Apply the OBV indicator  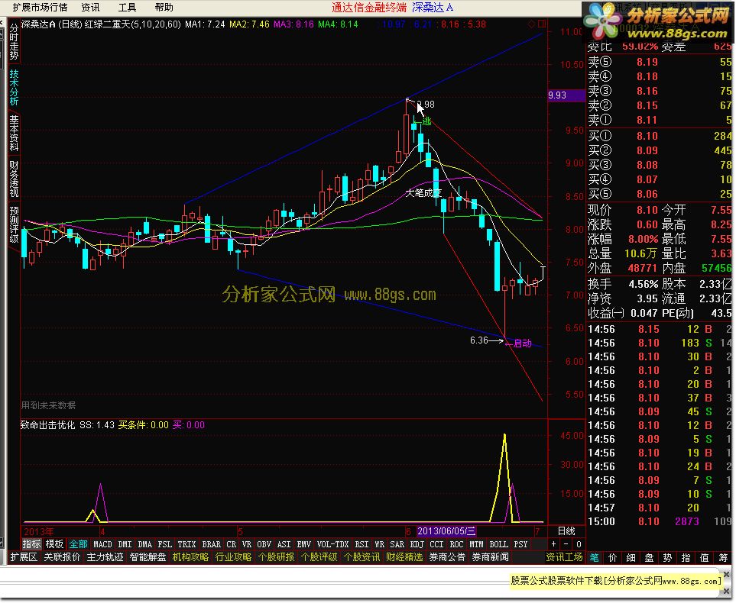[264, 544]
